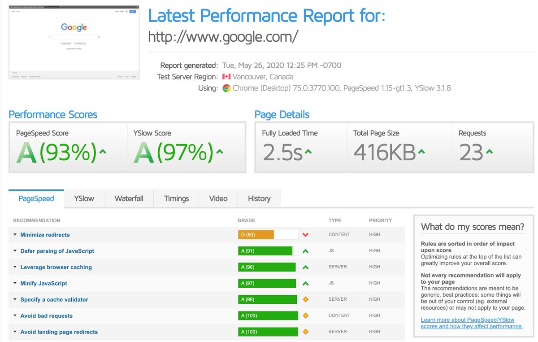Click the A (97) grade bar
538x342 pixels.
coord(268,283)
